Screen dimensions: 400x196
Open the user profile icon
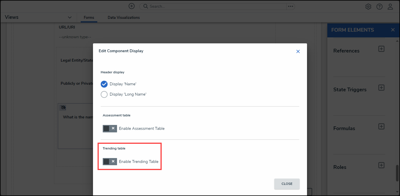point(390,7)
